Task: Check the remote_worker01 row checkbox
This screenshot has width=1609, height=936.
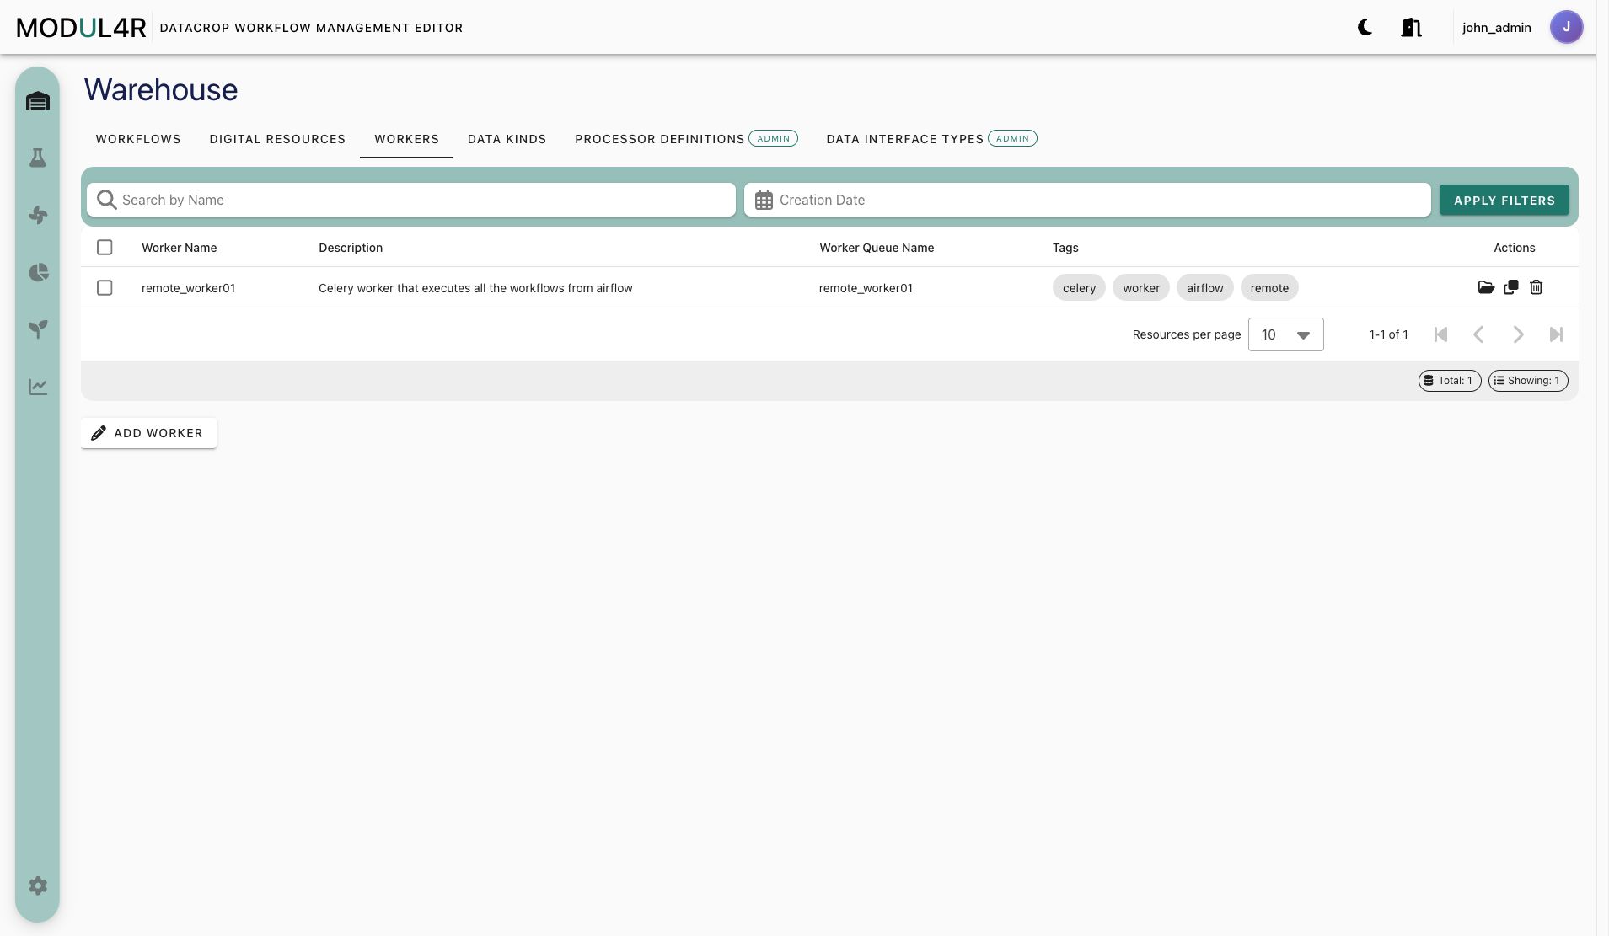Action: point(105,287)
